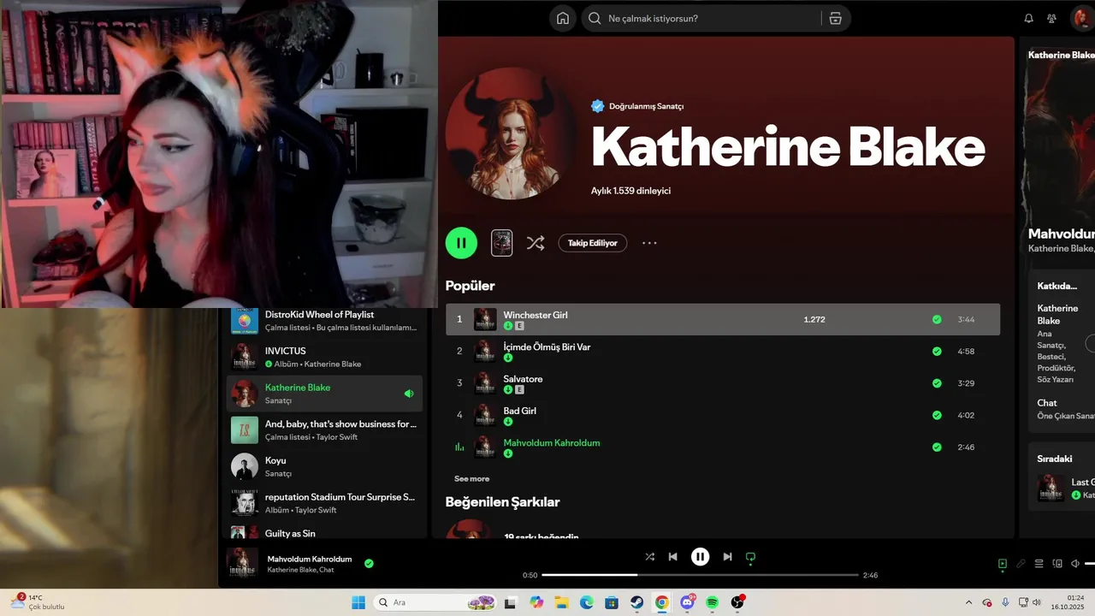The image size is (1095, 616).
Task: Go to Spotify Home via house icon
Action: point(562,18)
